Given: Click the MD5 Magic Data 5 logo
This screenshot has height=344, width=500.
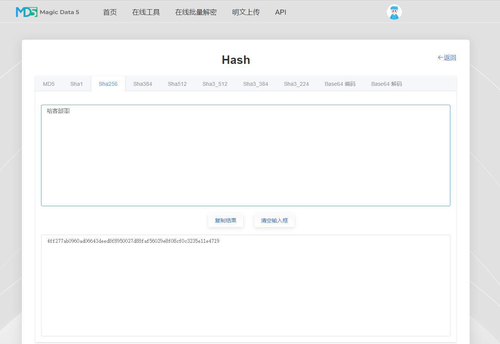Looking at the screenshot, I should point(46,12).
